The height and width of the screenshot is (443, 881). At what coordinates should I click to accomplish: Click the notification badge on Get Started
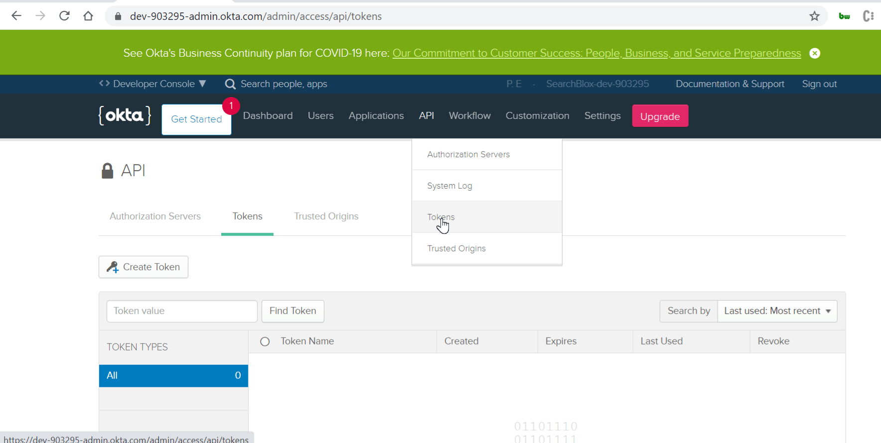[x=231, y=106]
